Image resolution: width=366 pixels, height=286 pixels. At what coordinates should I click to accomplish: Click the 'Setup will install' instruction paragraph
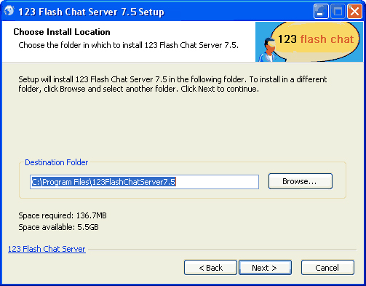pyautogui.click(x=172, y=84)
